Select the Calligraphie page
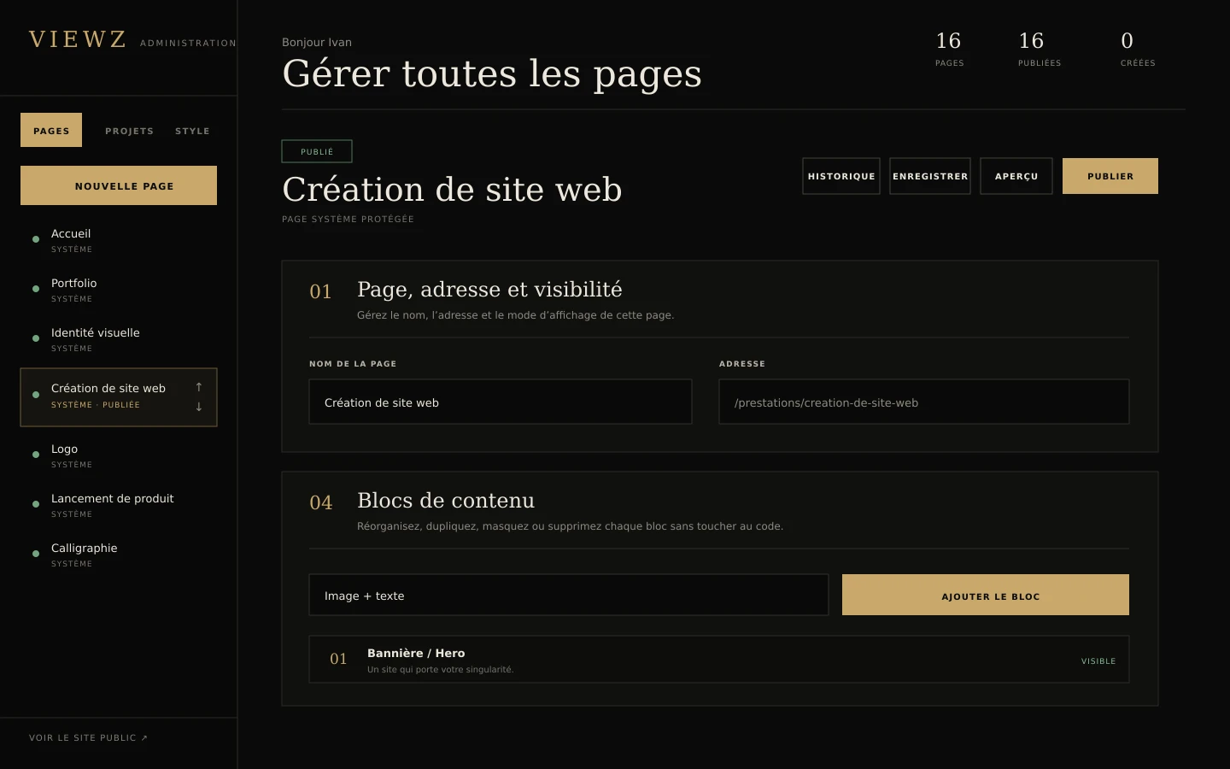 119,555
